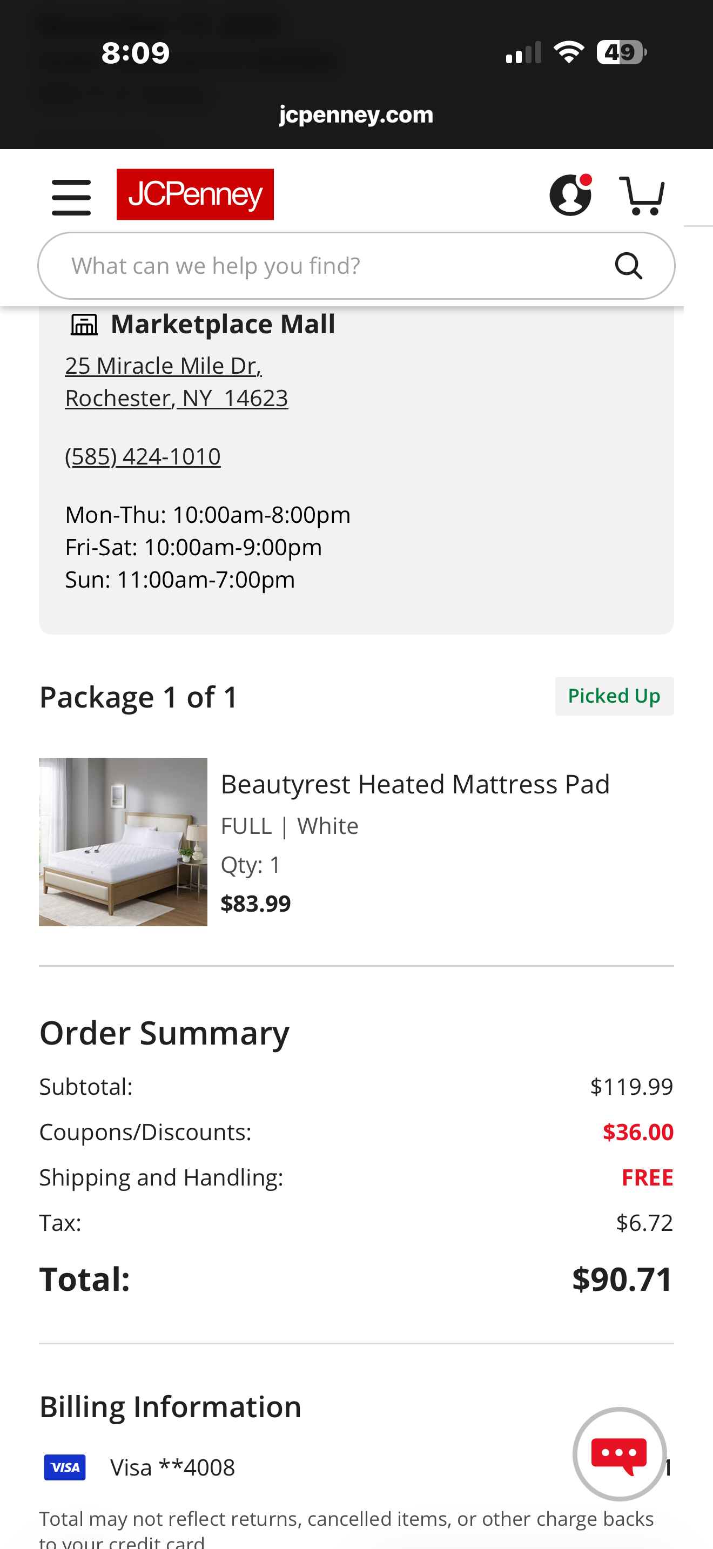This screenshot has width=713, height=1549.
Task: Open the live chat bubble
Action: tap(619, 1453)
